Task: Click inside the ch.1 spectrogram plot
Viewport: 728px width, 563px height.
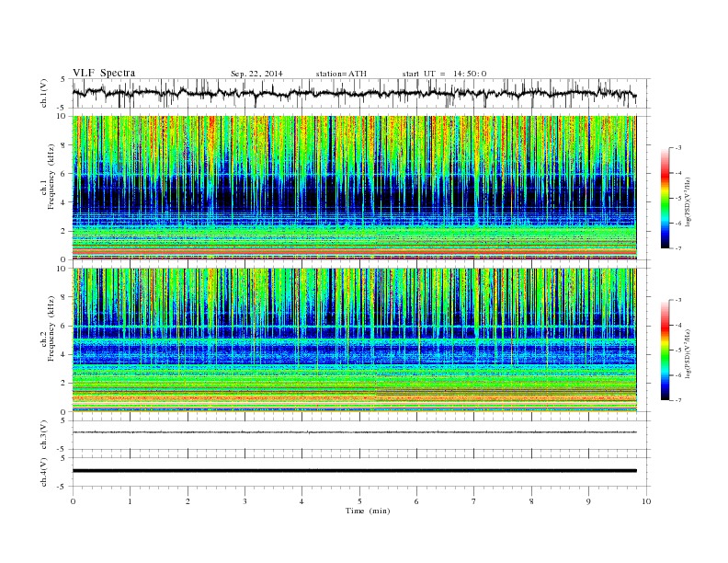Action: [x=354, y=188]
